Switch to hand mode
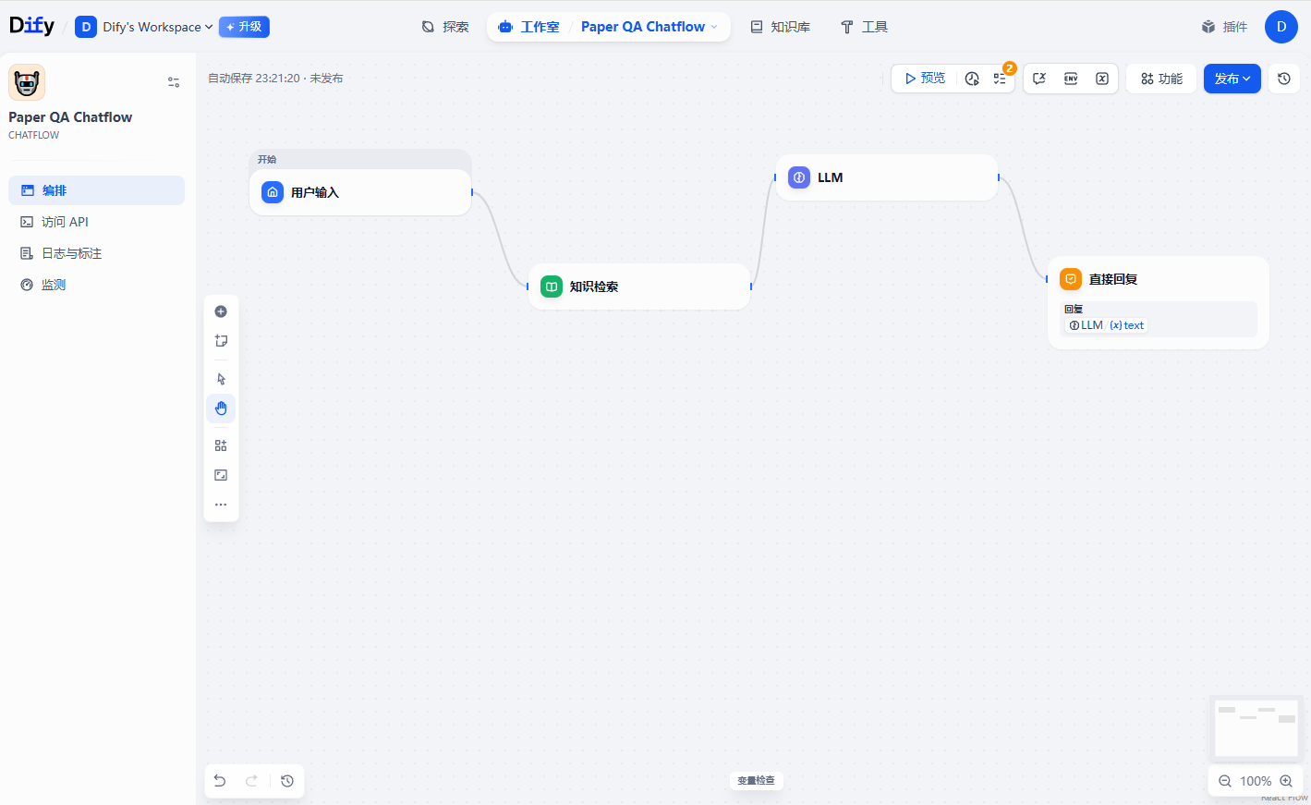The image size is (1311, 805). point(221,409)
